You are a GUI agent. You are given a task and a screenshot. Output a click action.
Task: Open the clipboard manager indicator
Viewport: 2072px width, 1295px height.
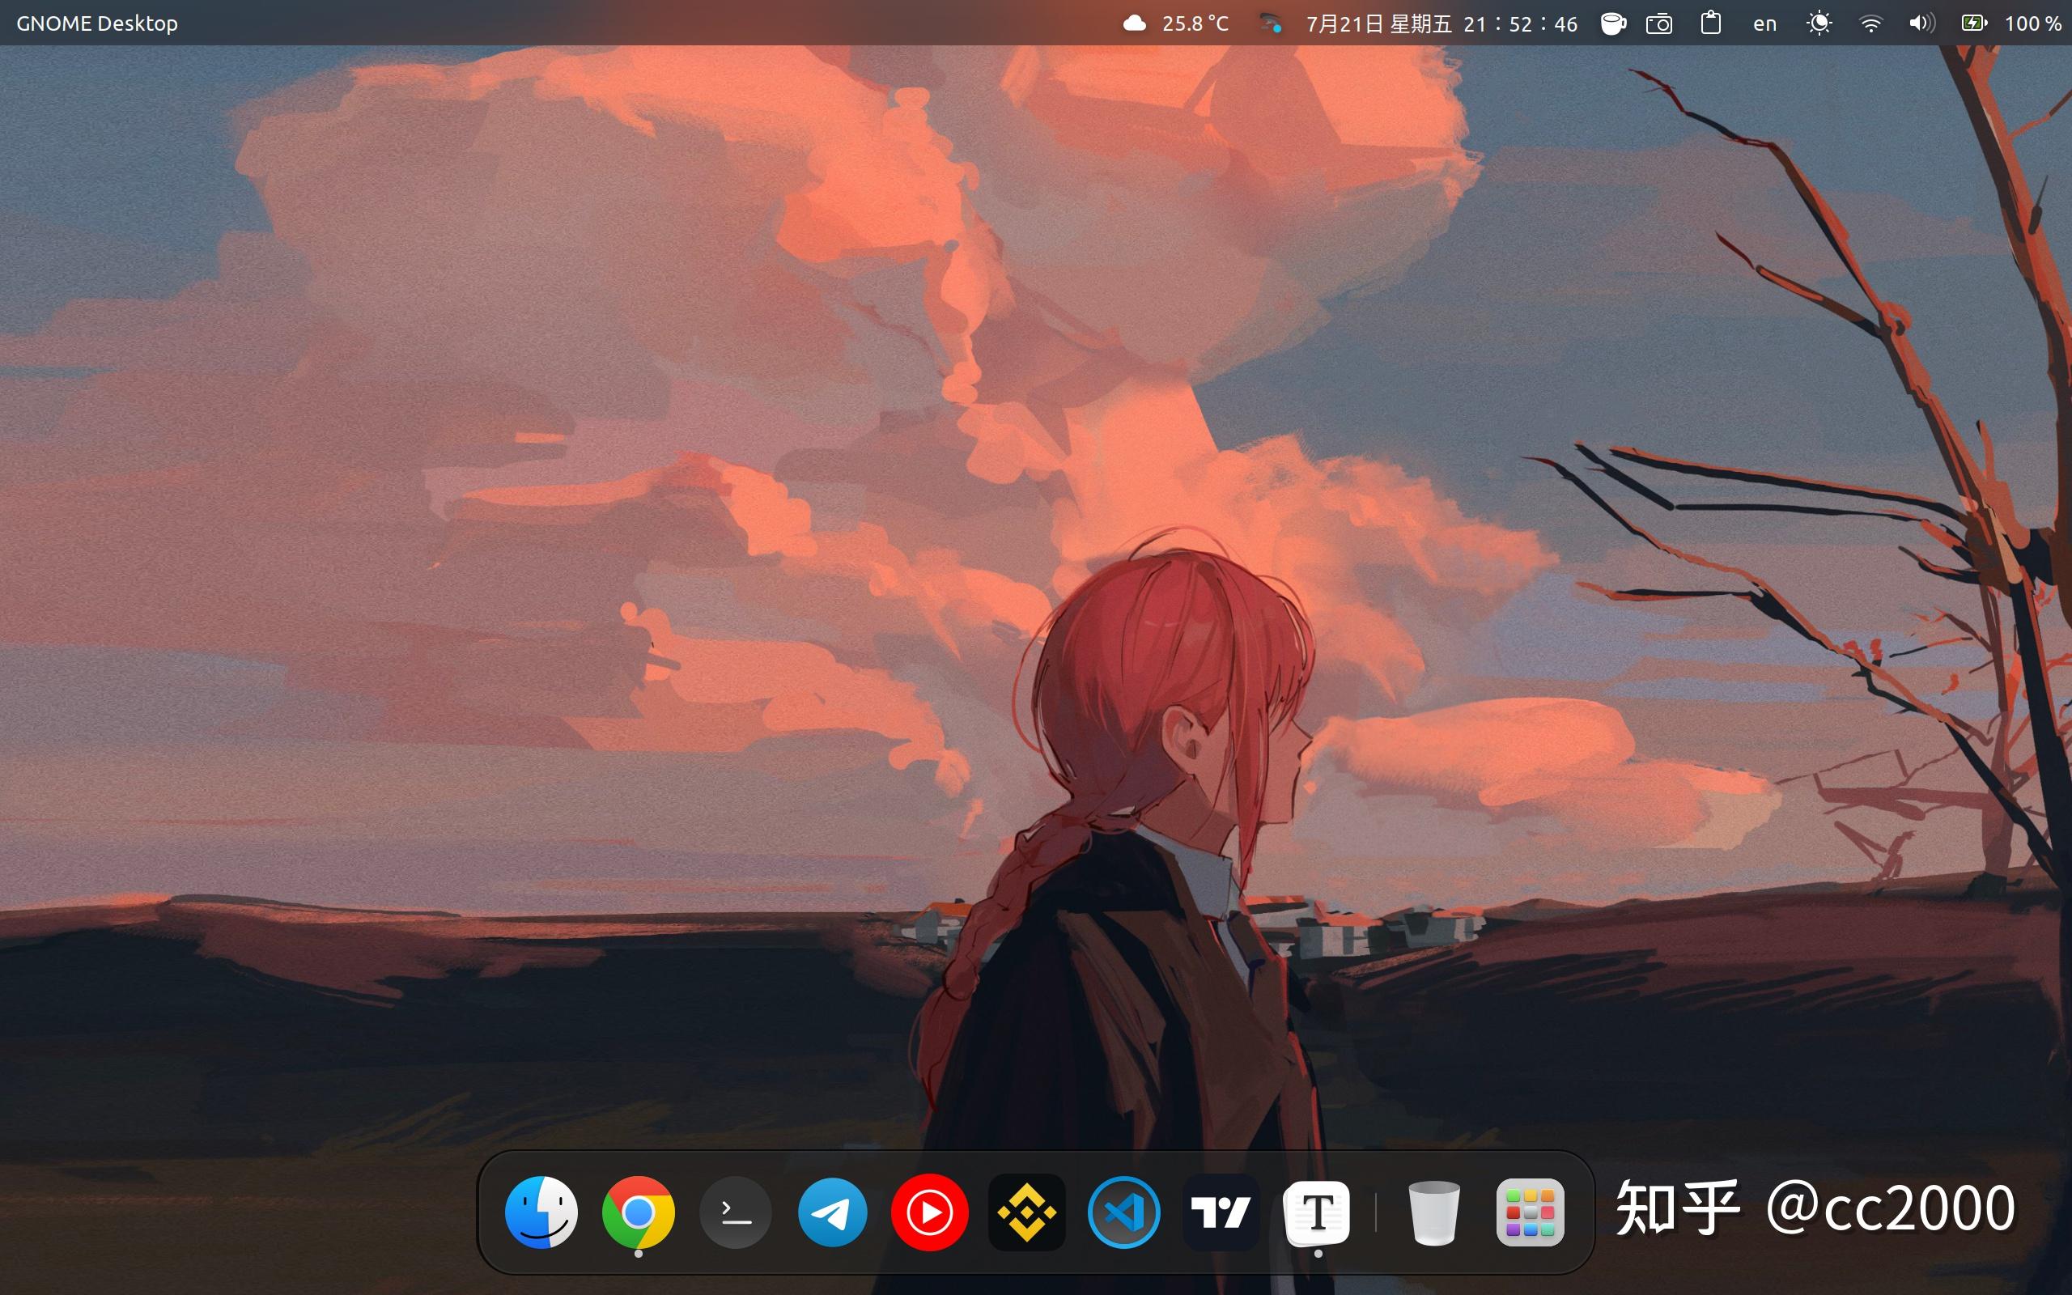[x=1711, y=23]
